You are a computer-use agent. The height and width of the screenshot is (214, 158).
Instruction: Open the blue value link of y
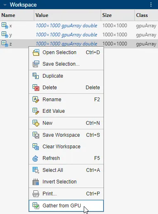click(x=66, y=35)
